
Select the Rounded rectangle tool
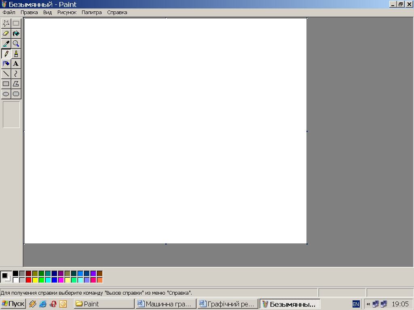(x=16, y=94)
